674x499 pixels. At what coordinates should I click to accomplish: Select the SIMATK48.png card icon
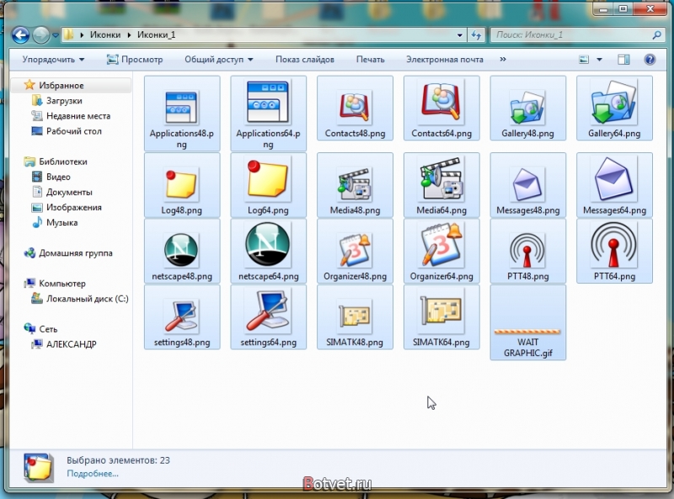tap(355, 318)
